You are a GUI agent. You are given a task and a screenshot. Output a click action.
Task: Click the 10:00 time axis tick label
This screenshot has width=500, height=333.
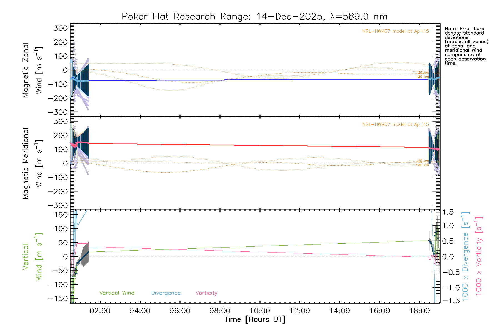tap(260, 311)
